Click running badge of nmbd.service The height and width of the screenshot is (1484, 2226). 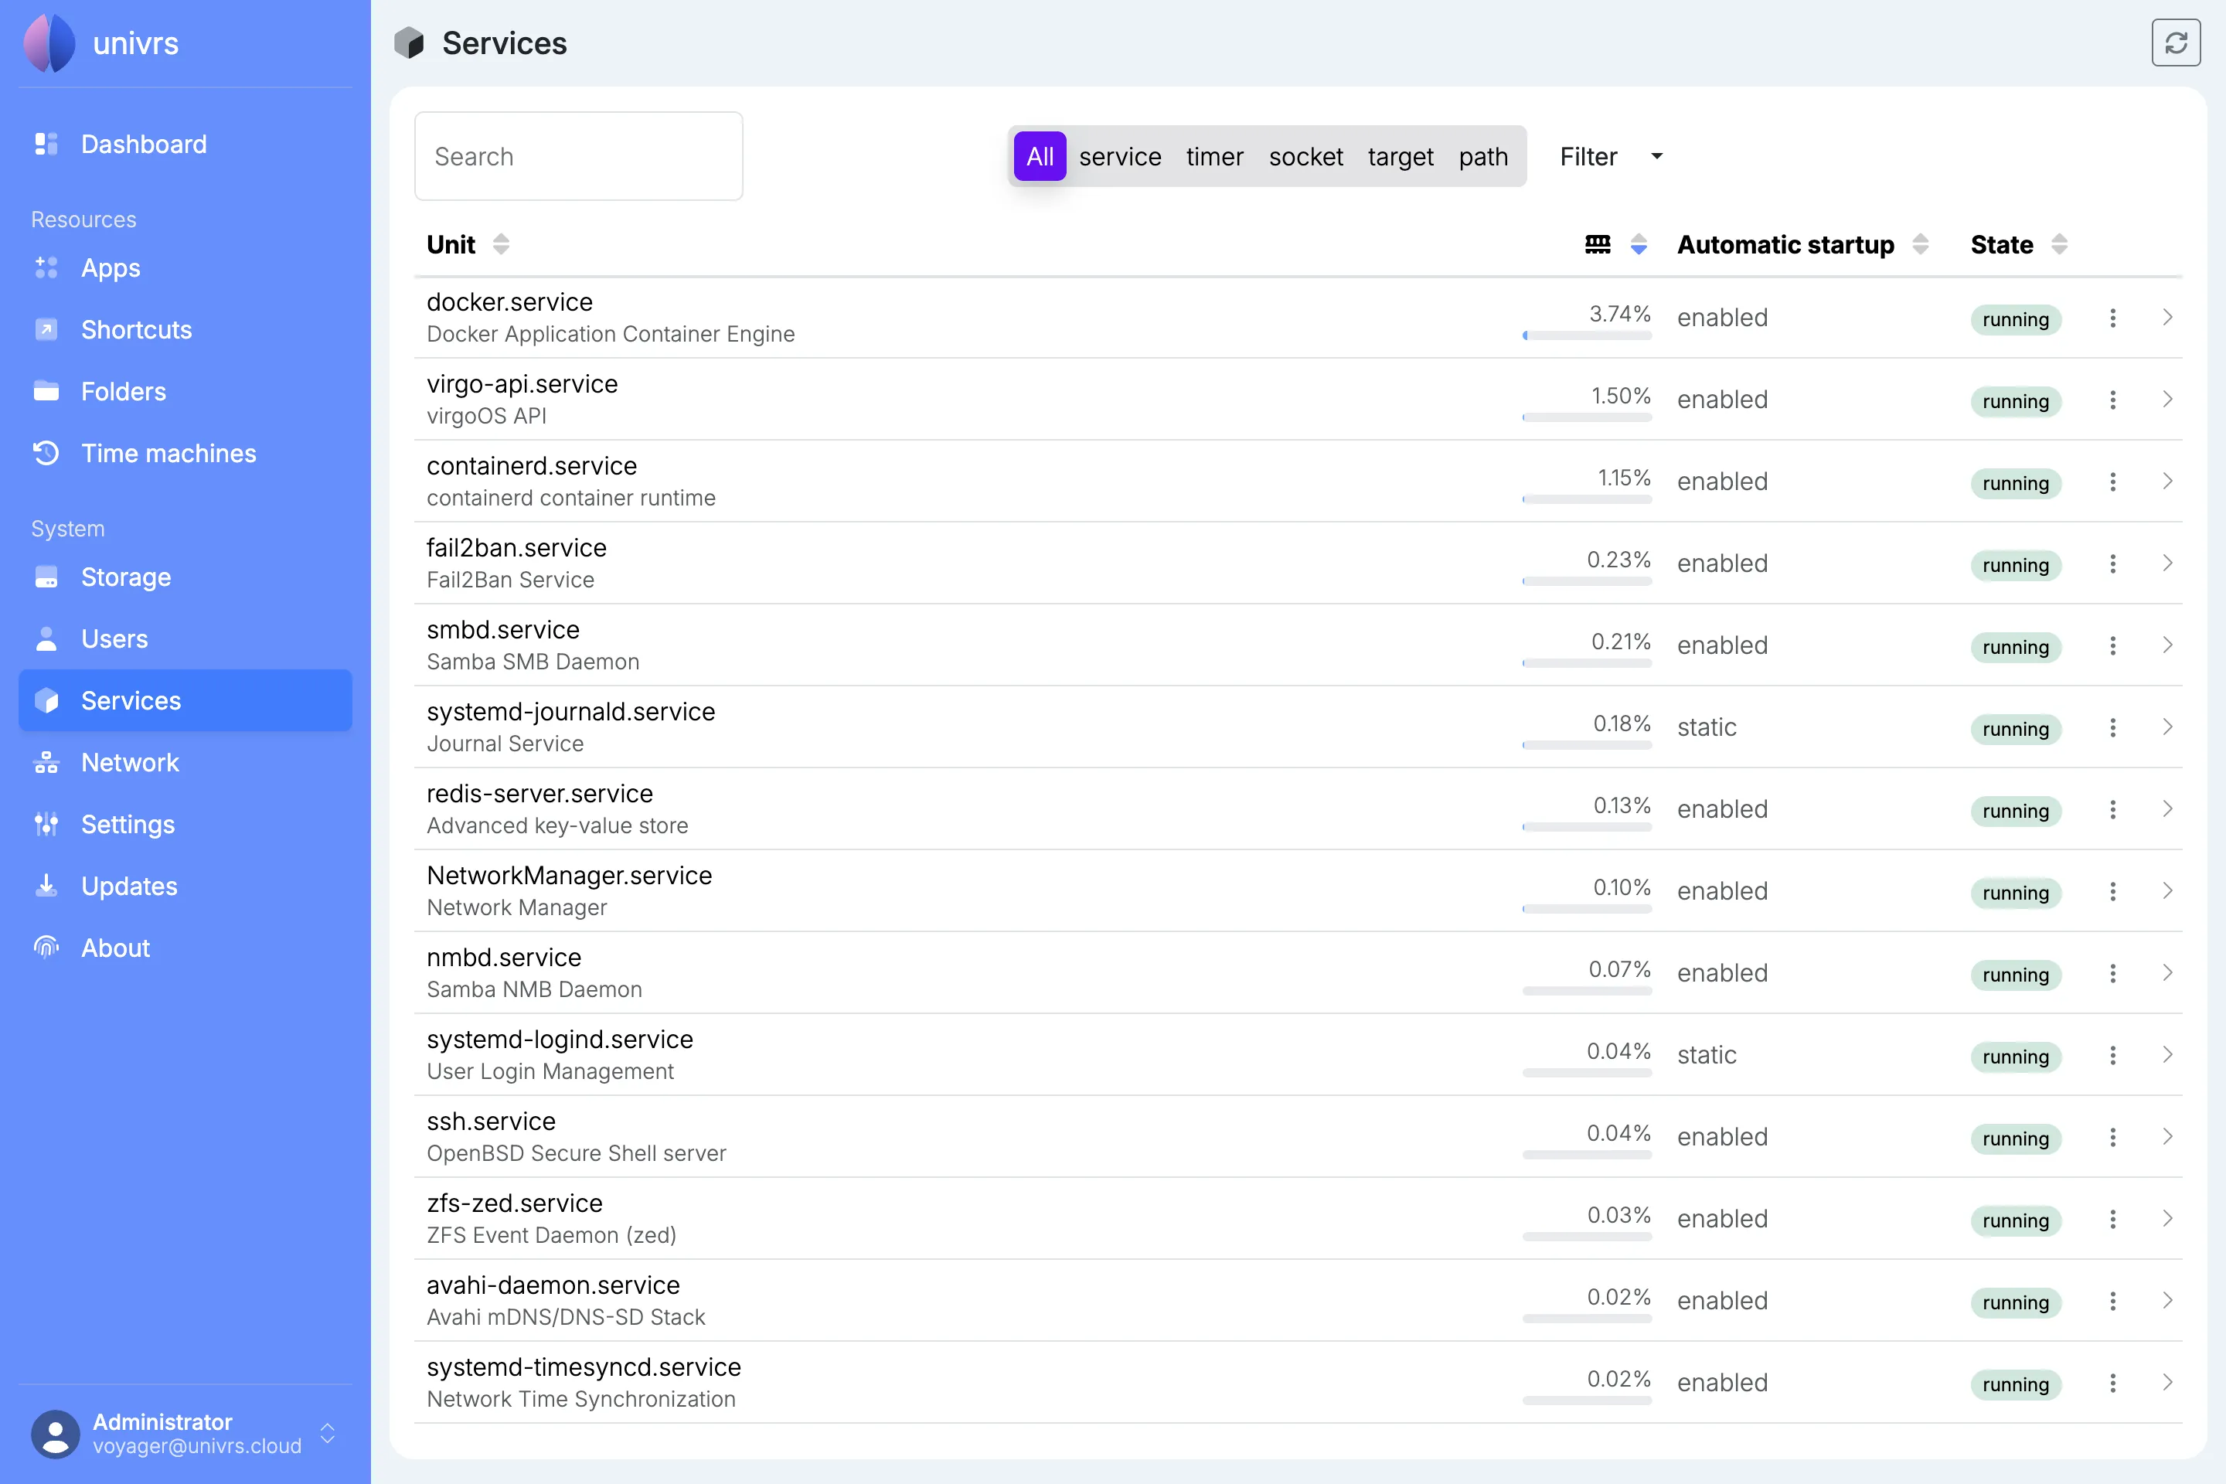pos(2016,975)
